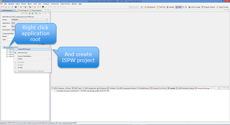
Task: Collapse the Application tree root node
Action: pyautogui.click(x=2, y=48)
